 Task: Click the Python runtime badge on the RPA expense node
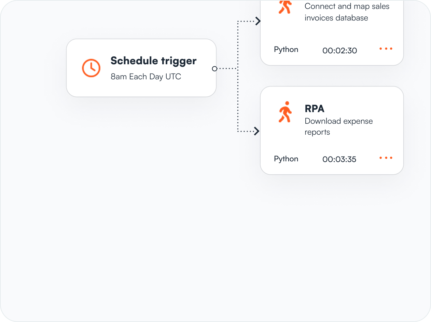click(286, 159)
